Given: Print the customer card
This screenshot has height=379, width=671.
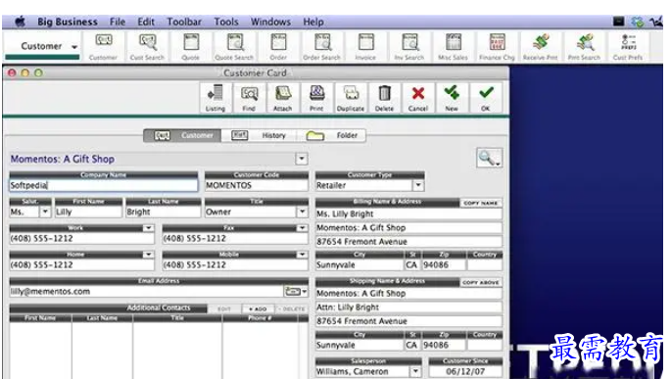Looking at the screenshot, I should coord(316,98).
